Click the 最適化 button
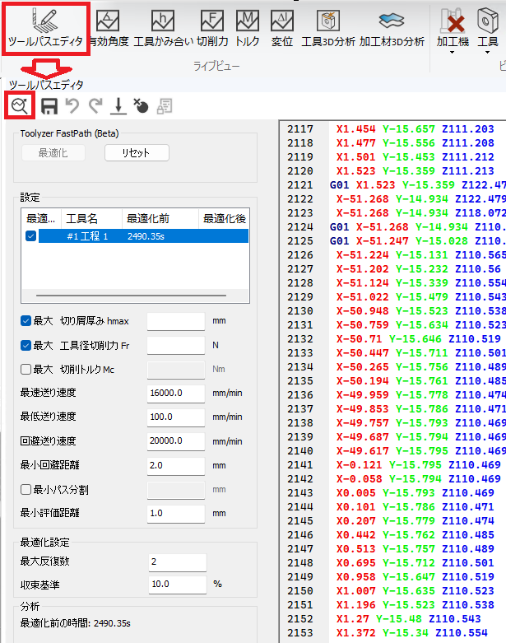The image size is (506, 643). pyautogui.click(x=53, y=153)
